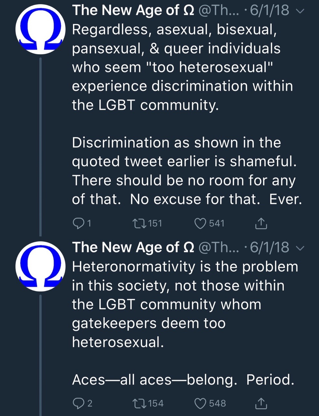Image resolution: width=319 pixels, height=416 pixels.
Task: Open the second tweet's author name link
Action: pos(133,247)
